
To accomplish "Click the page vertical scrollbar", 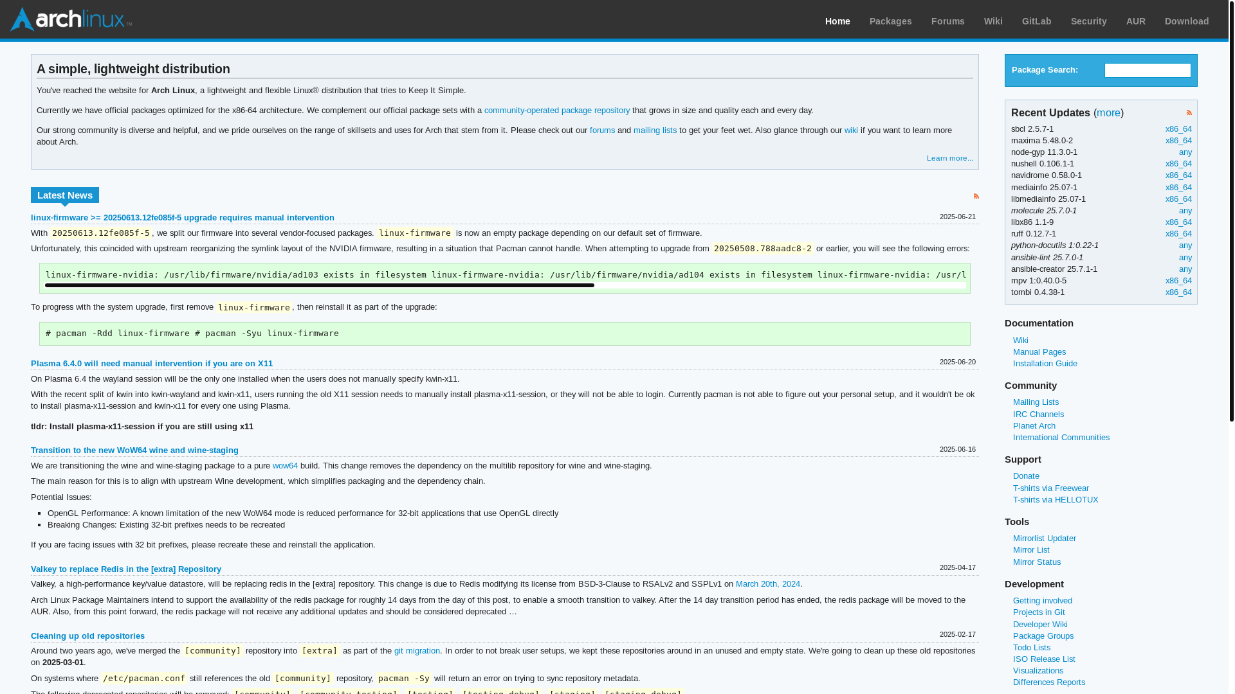I will click(1231, 211).
